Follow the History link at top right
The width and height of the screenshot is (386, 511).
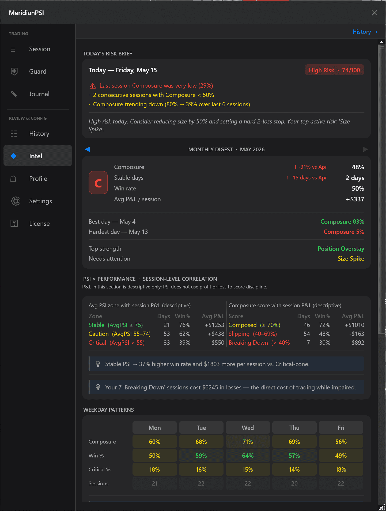pyautogui.click(x=365, y=32)
